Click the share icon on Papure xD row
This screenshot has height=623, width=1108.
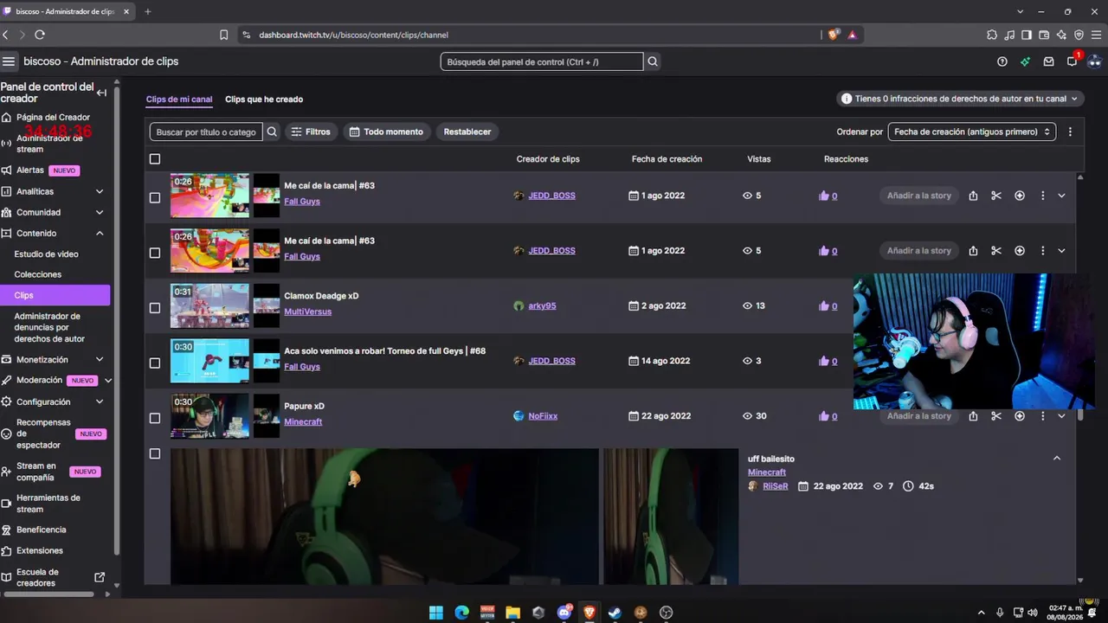pos(973,416)
